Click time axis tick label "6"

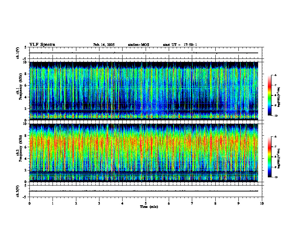(x=169, y=203)
